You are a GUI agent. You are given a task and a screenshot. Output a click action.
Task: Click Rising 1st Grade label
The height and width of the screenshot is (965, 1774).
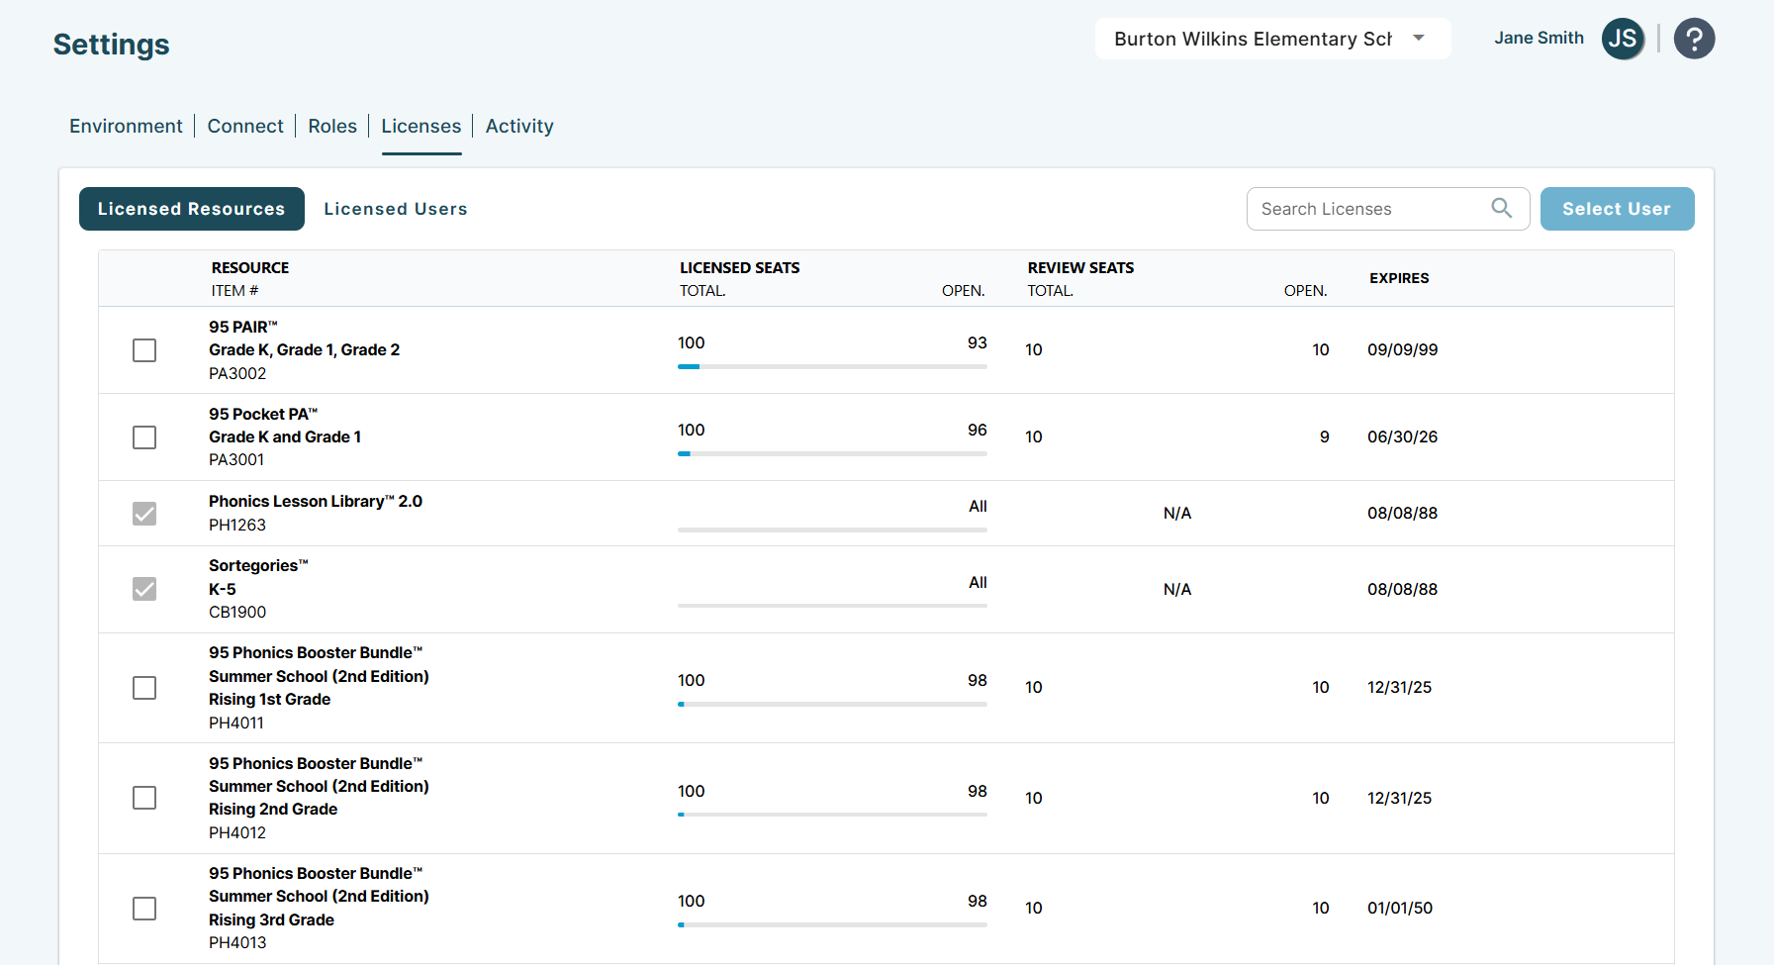click(x=270, y=699)
